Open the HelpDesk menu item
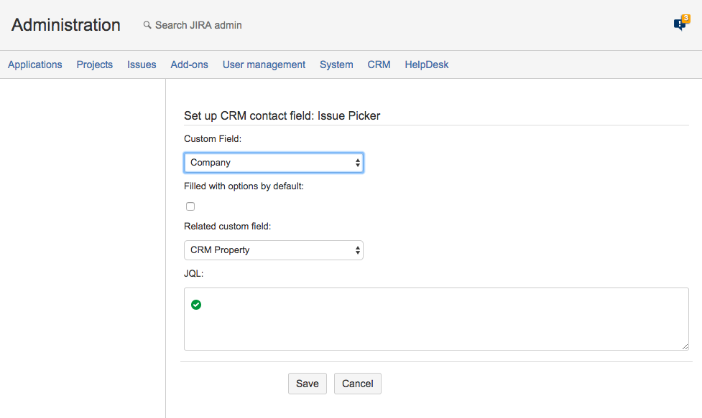The image size is (702, 418). [426, 65]
